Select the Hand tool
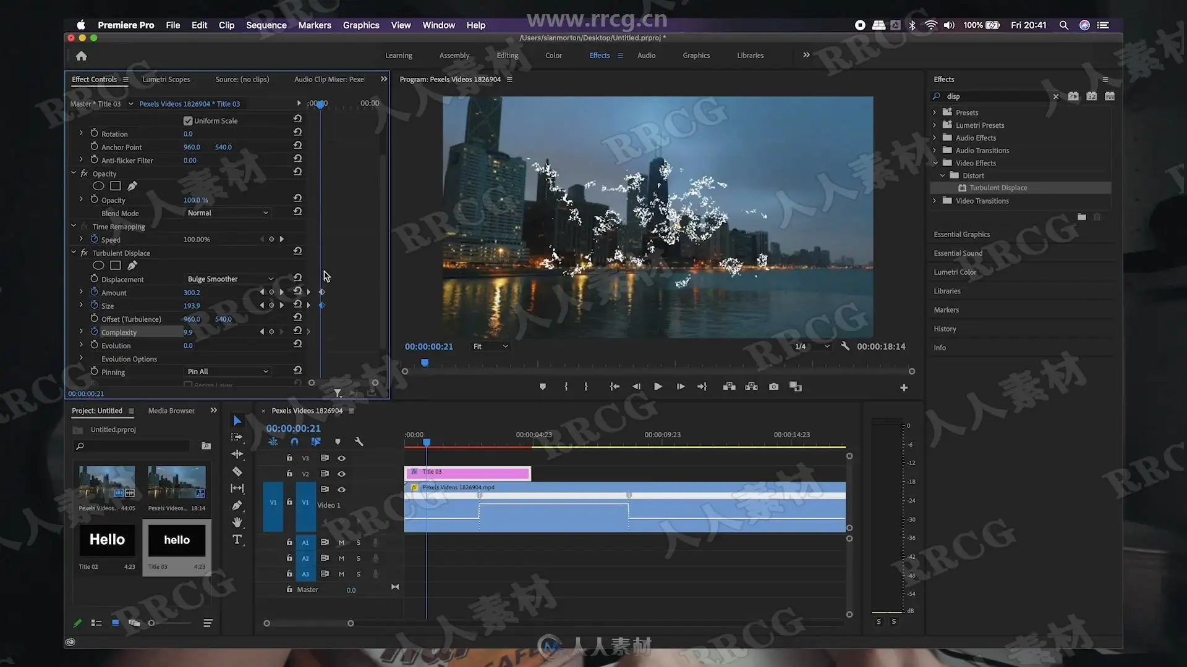Viewport: 1187px width, 667px height. click(237, 522)
